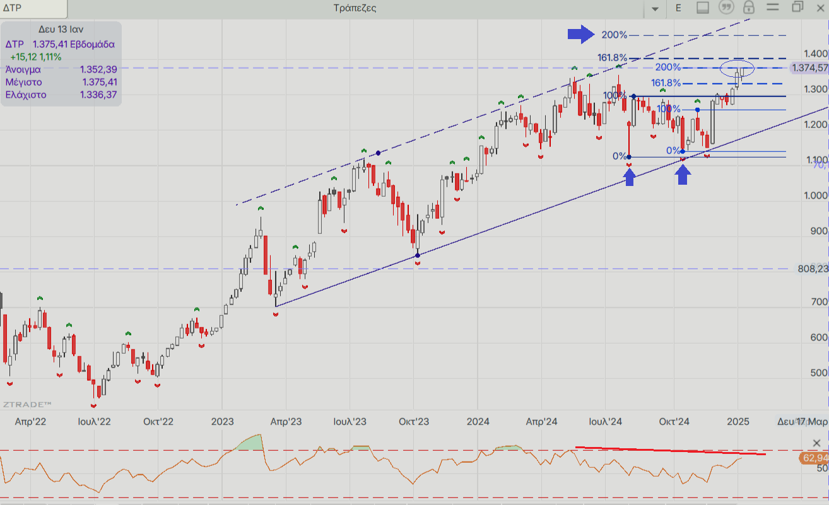Click the Μέγιστο 1.375,41 row
This screenshot has height=505, width=829.
click(61, 82)
